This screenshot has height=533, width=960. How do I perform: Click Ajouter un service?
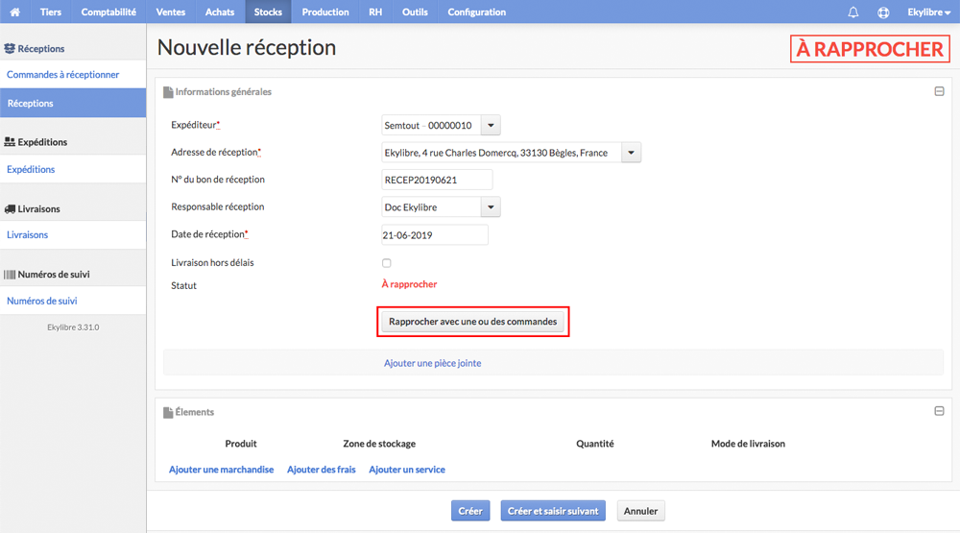pyautogui.click(x=406, y=470)
